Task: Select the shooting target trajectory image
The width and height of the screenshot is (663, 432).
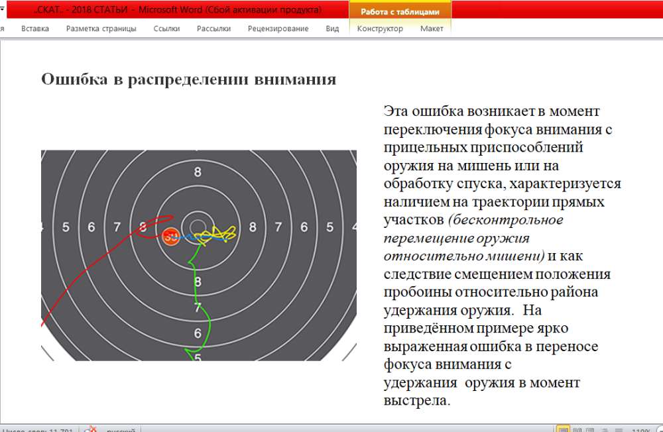Action: (x=199, y=255)
